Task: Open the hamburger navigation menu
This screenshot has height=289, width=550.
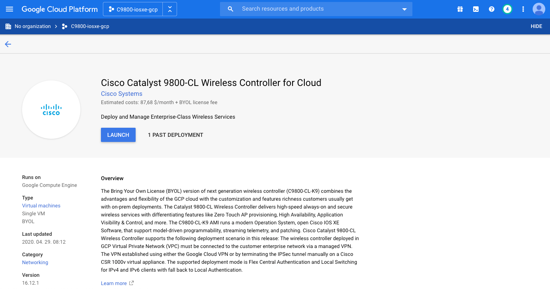Action: 9,9
